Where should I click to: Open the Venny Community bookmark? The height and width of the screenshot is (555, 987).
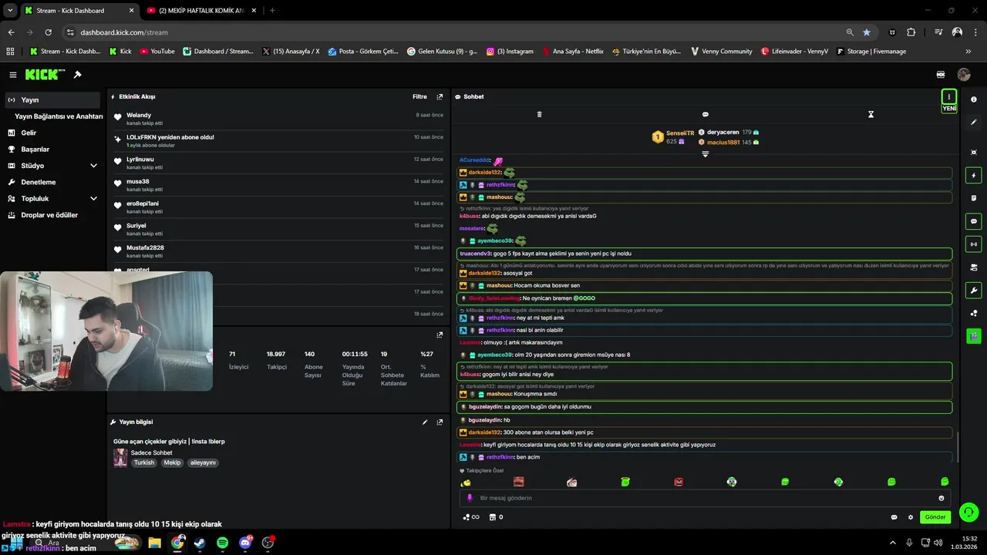[720, 52]
